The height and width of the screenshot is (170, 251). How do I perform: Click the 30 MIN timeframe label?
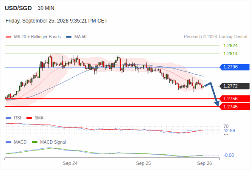coord(46,8)
